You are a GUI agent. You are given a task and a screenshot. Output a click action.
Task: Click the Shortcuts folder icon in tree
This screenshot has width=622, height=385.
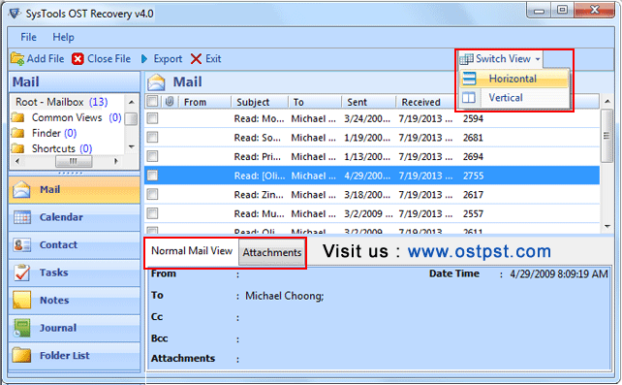[x=17, y=148]
